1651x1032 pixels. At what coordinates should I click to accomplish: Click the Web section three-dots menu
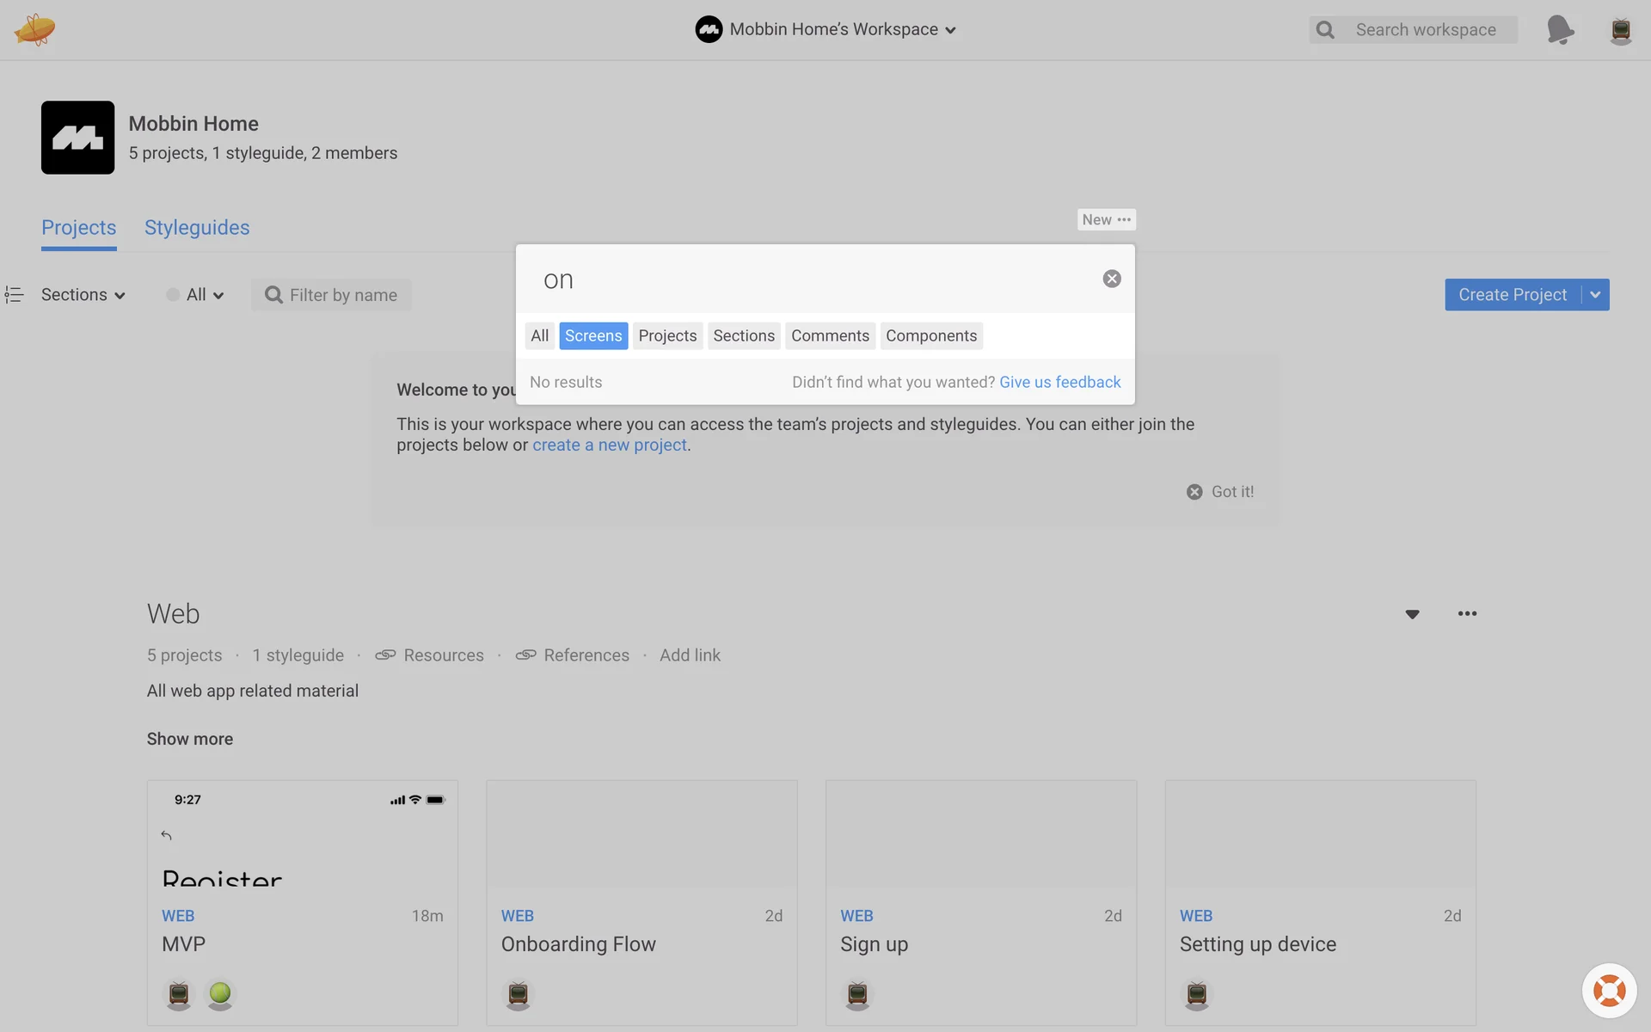click(1467, 614)
